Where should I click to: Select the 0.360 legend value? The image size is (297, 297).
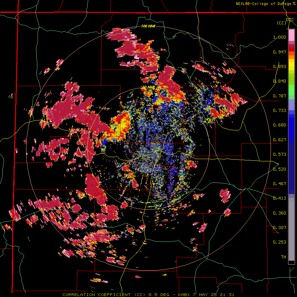280,213
